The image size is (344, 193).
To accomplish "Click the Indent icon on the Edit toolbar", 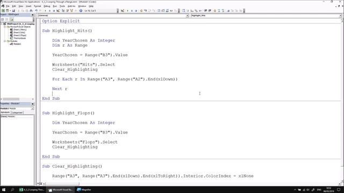I will [205, 11].
